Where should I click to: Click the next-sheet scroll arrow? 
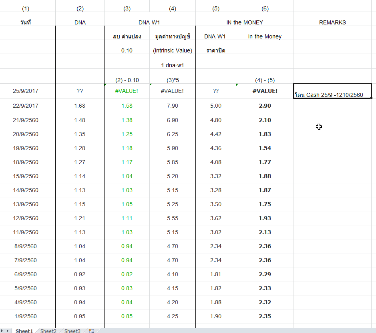(x=2, y=331)
